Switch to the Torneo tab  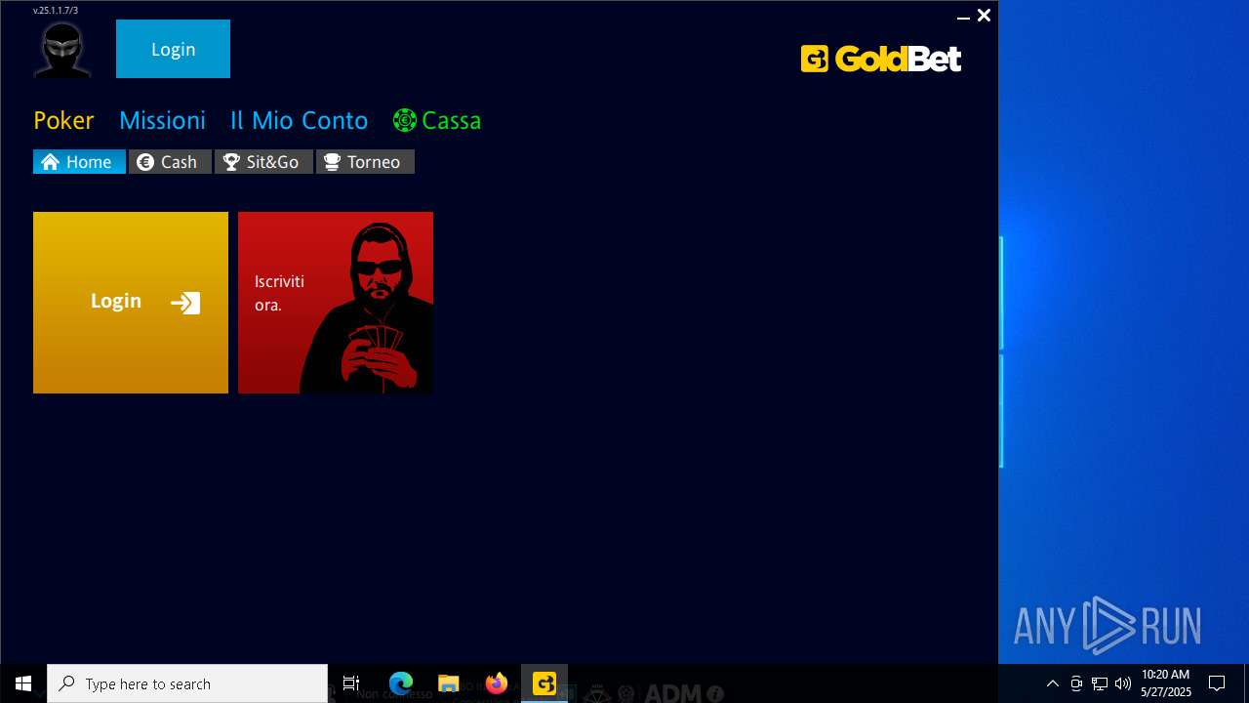[365, 162]
